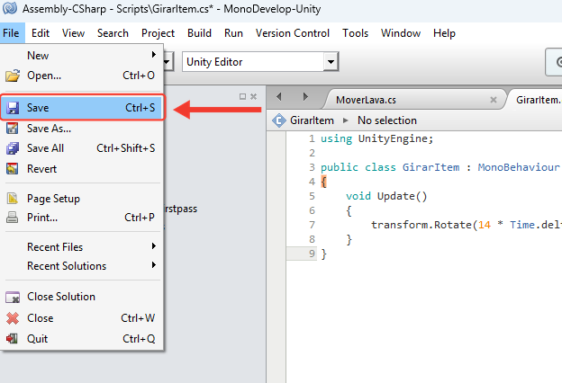
Task: Select Close Solution menu entry
Action: (x=82, y=297)
